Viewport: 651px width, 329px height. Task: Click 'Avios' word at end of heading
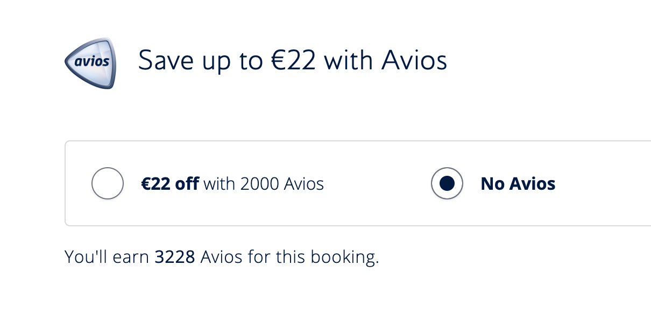(414, 60)
